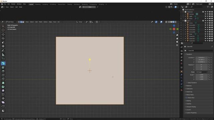Switch to wireframe viewport shading
The image size is (214, 120).
click(x=169, y=22)
